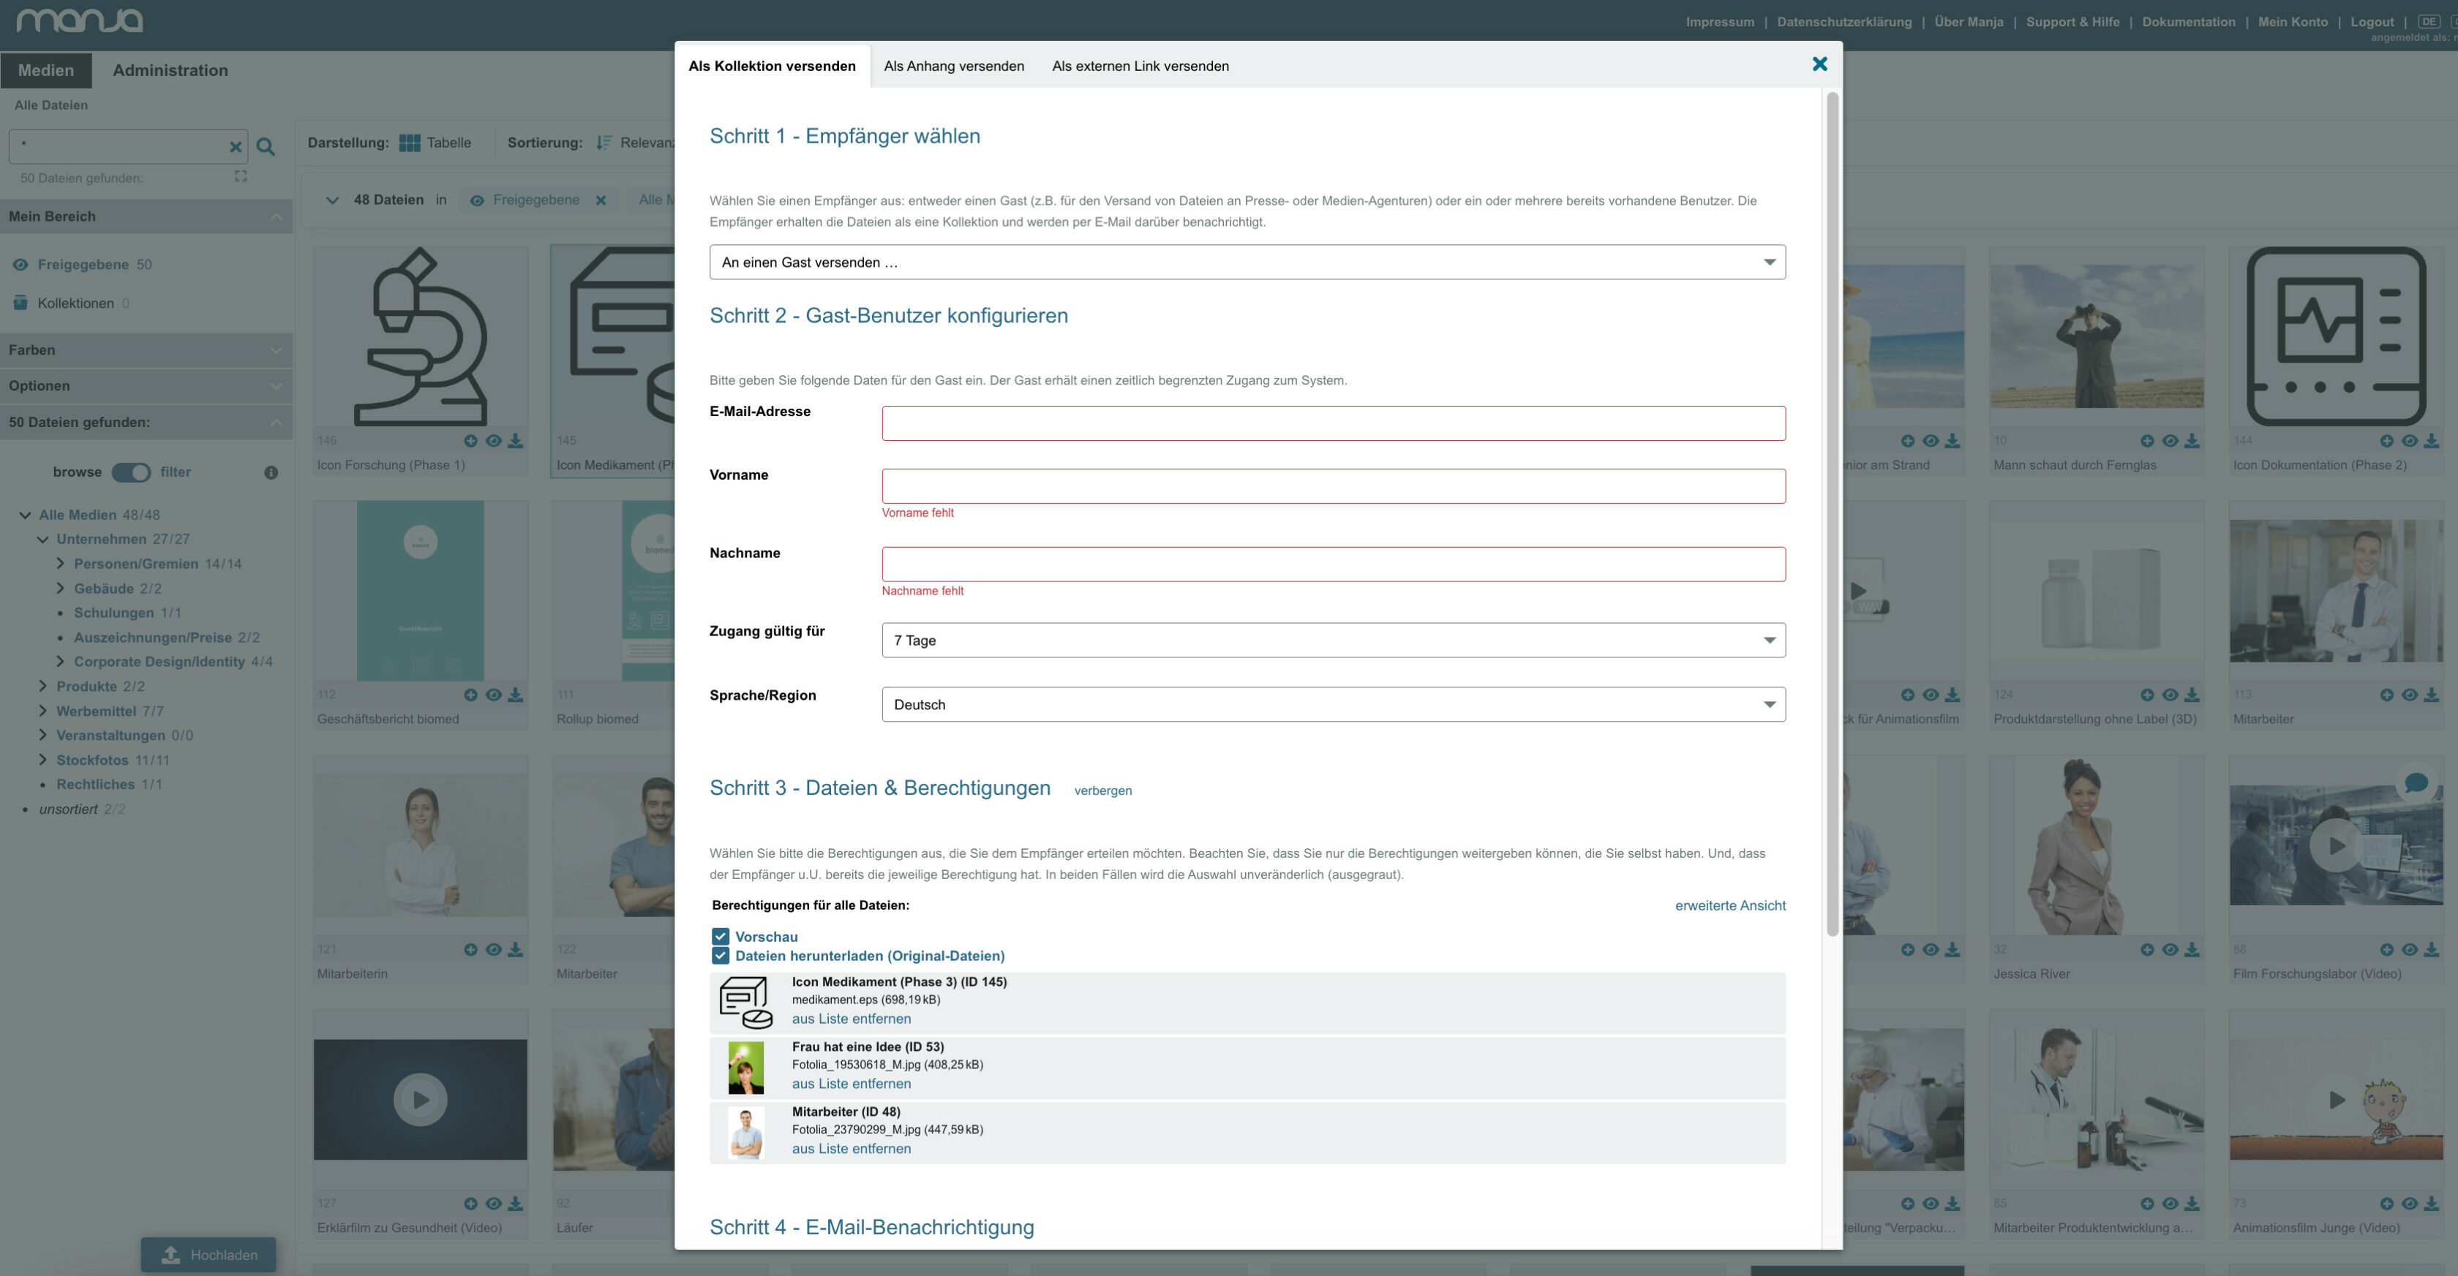
Task: Expand the Stockfotos tree node
Action: (43, 760)
